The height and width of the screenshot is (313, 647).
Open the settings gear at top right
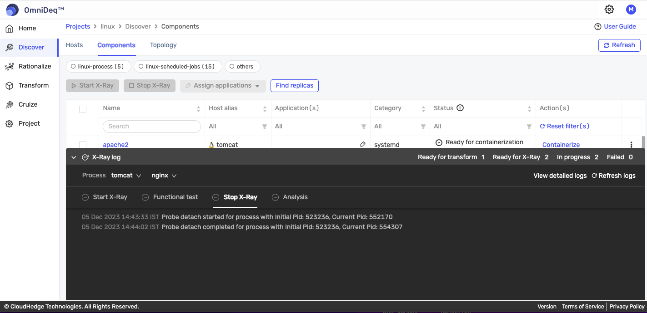(609, 9)
